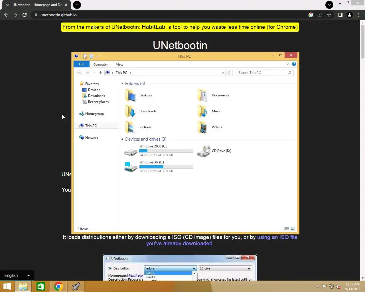The image size is (365, 292).
Task: Open a new Chrome tab
Action: 77,5
